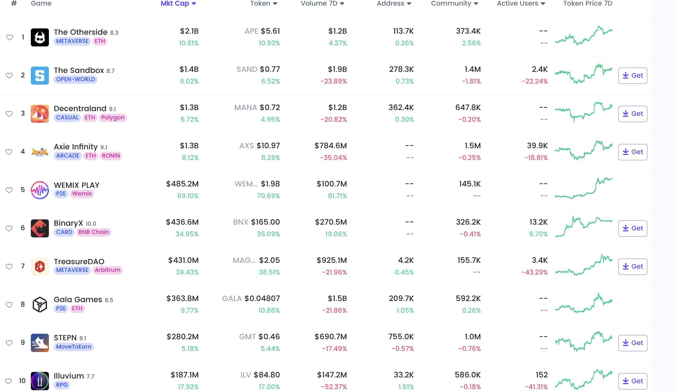
Task: Open The Otherside game logo
Action: pos(40,37)
